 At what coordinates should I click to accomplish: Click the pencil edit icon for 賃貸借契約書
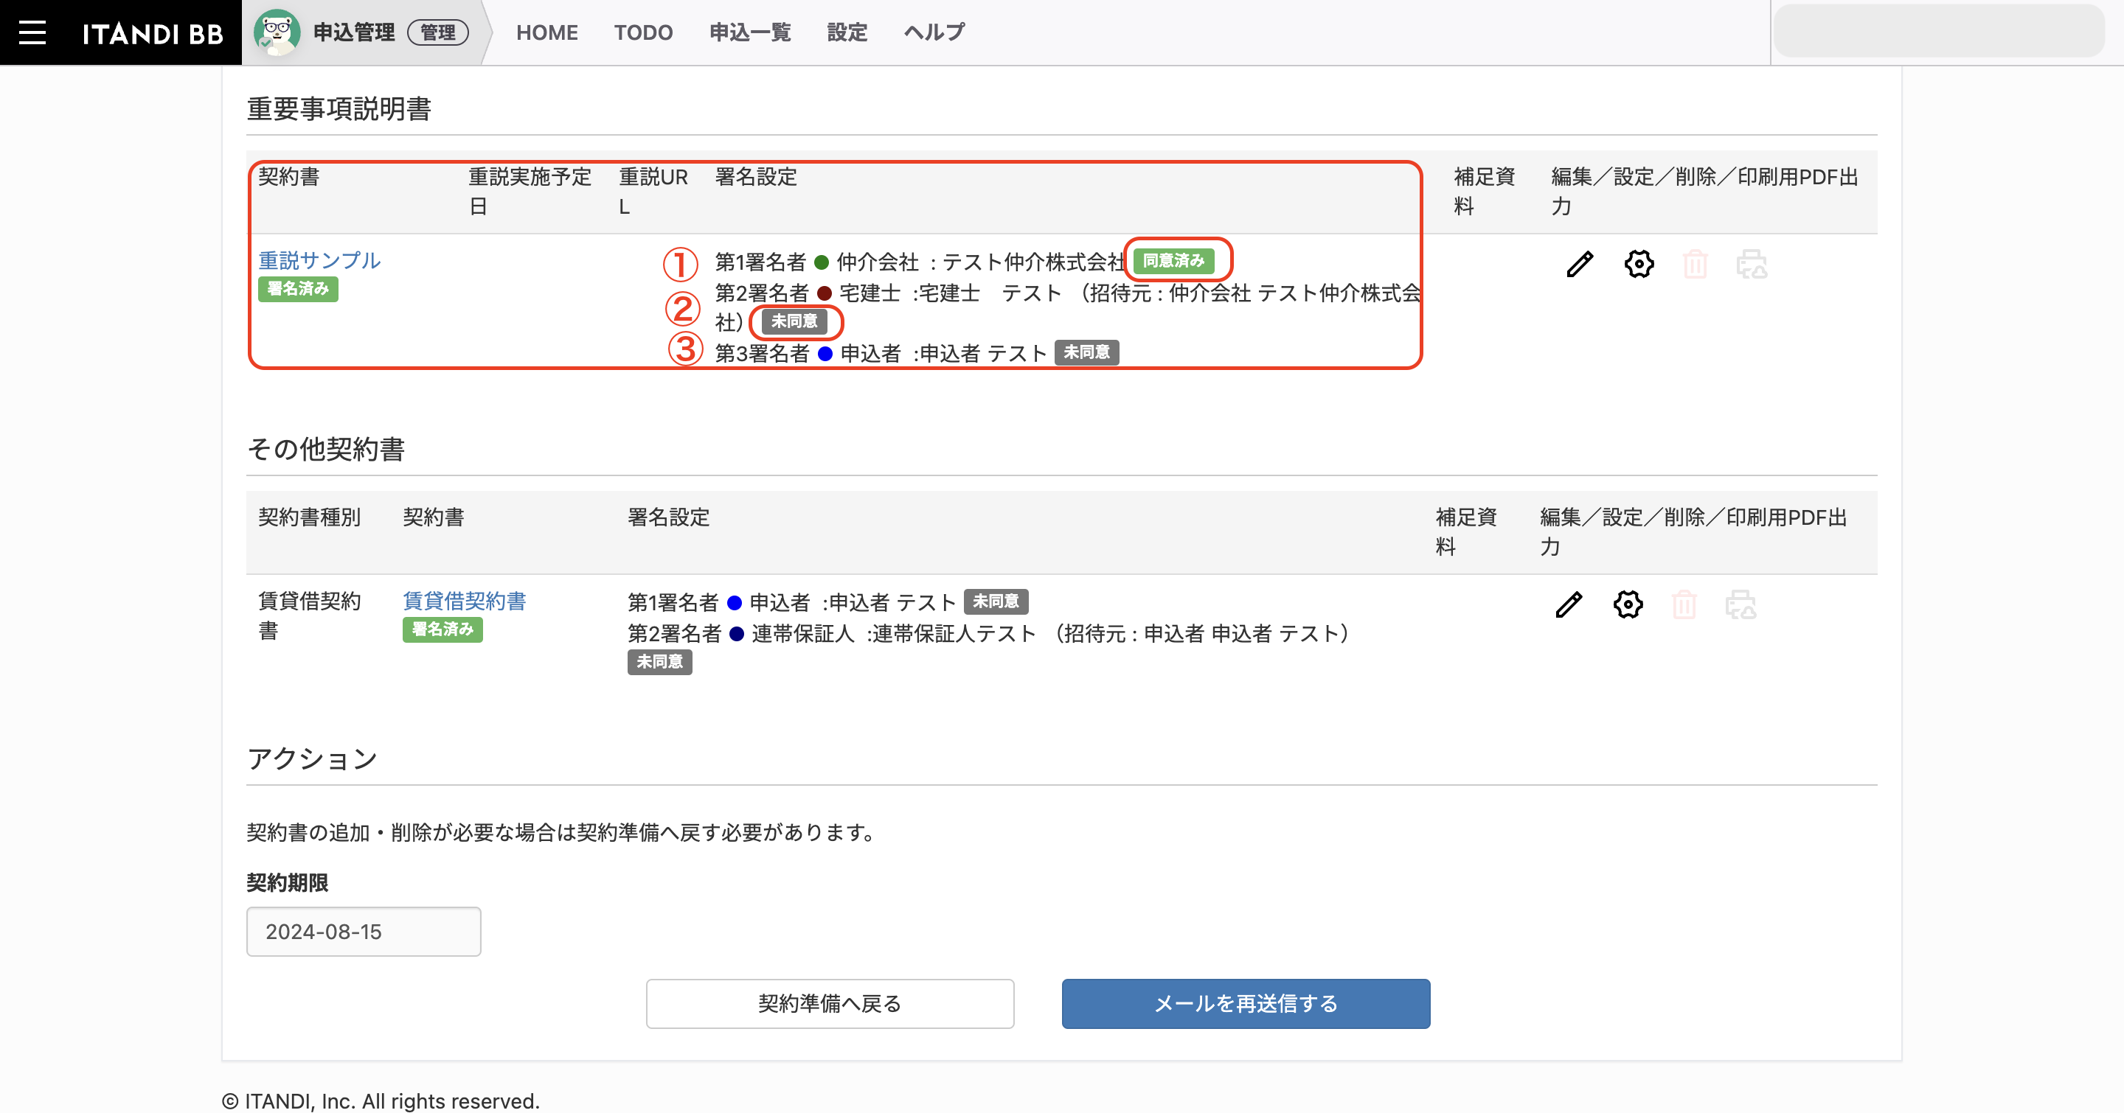(x=1568, y=604)
